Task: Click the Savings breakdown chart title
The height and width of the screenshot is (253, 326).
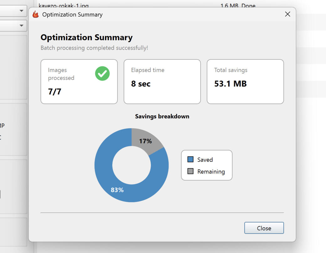Action: [162, 116]
